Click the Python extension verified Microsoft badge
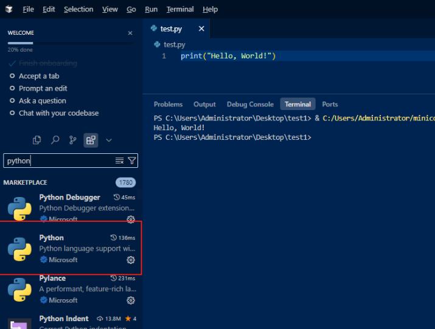 (43, 260)
